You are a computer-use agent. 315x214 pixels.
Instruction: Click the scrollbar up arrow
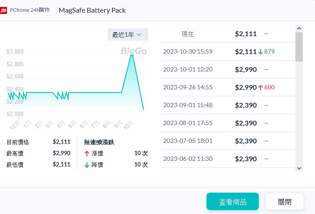(x=299, y=28)
